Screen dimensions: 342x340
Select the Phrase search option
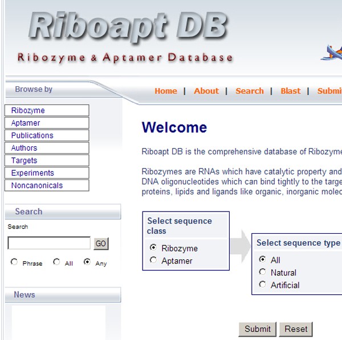click(x=14, y=262)
